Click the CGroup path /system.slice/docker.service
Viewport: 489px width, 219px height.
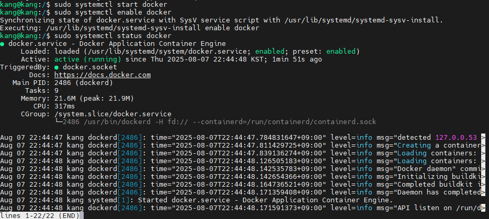point(112,114)
